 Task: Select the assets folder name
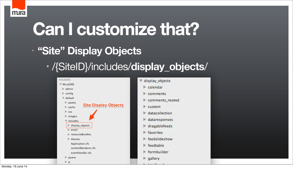click(x=72, y=102)
